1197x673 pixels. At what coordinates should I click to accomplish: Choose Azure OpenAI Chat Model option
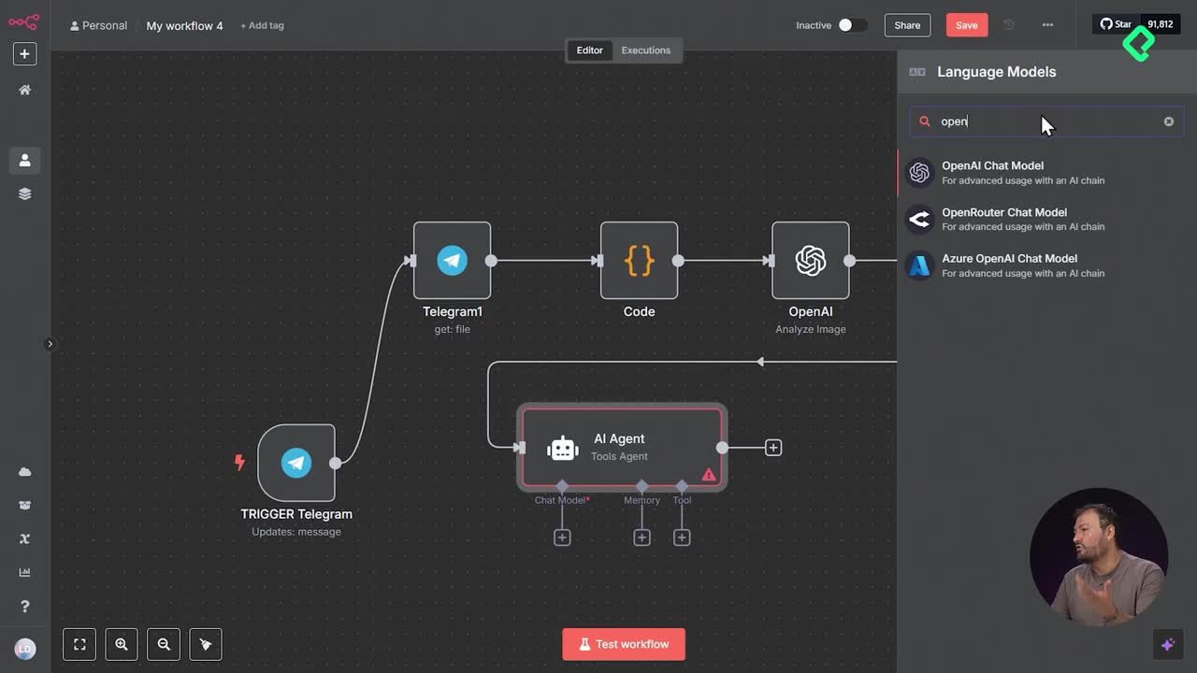point(1009,265)
